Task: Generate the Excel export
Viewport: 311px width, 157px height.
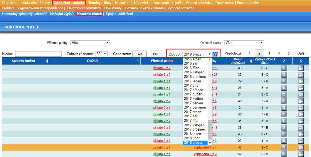Action: coord(139,54)
